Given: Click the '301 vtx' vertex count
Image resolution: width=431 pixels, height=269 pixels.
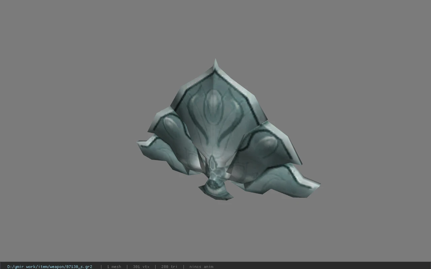Looking at the screenshot, I should pyautogui.click(x=141, y=267).
